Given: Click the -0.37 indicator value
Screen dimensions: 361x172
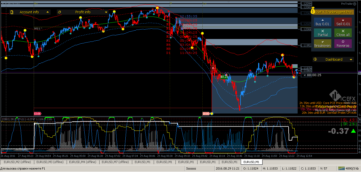Looking at the screenshot, I should (338, 131).
